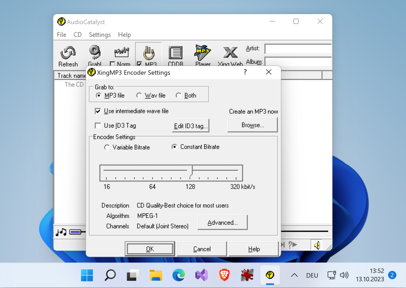Viewport: 406px width, 288px height.
Task: Open the Windows Start menu
Action: click(87, 275)
